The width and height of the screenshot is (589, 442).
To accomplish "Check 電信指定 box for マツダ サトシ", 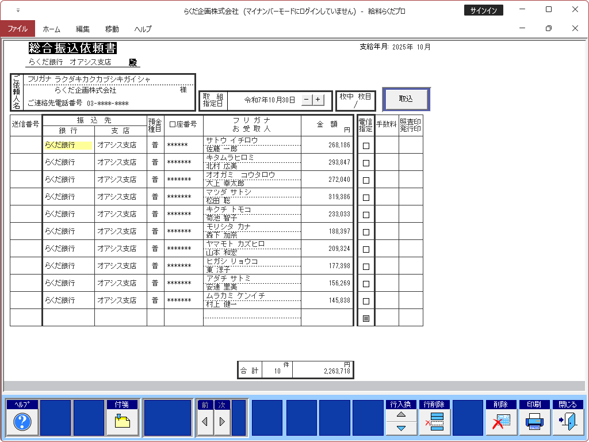I will [366, 197].
